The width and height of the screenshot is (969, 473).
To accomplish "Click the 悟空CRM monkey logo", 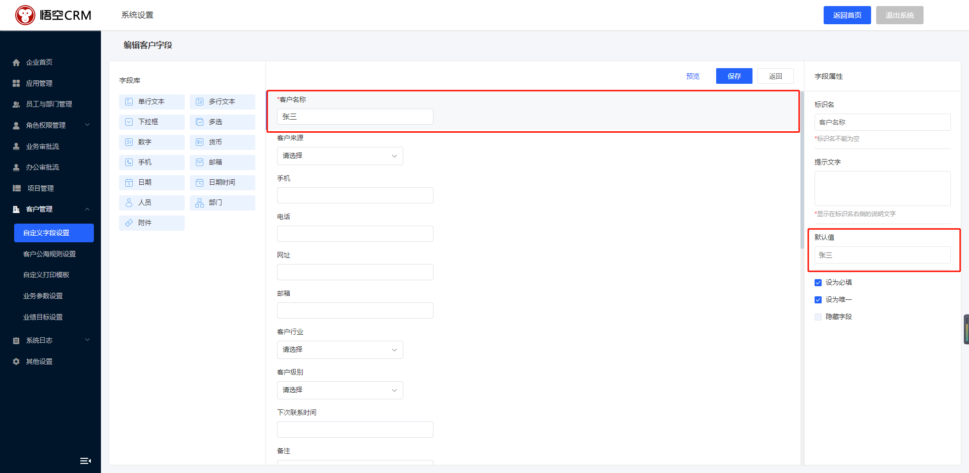I will tap(25, 15).
